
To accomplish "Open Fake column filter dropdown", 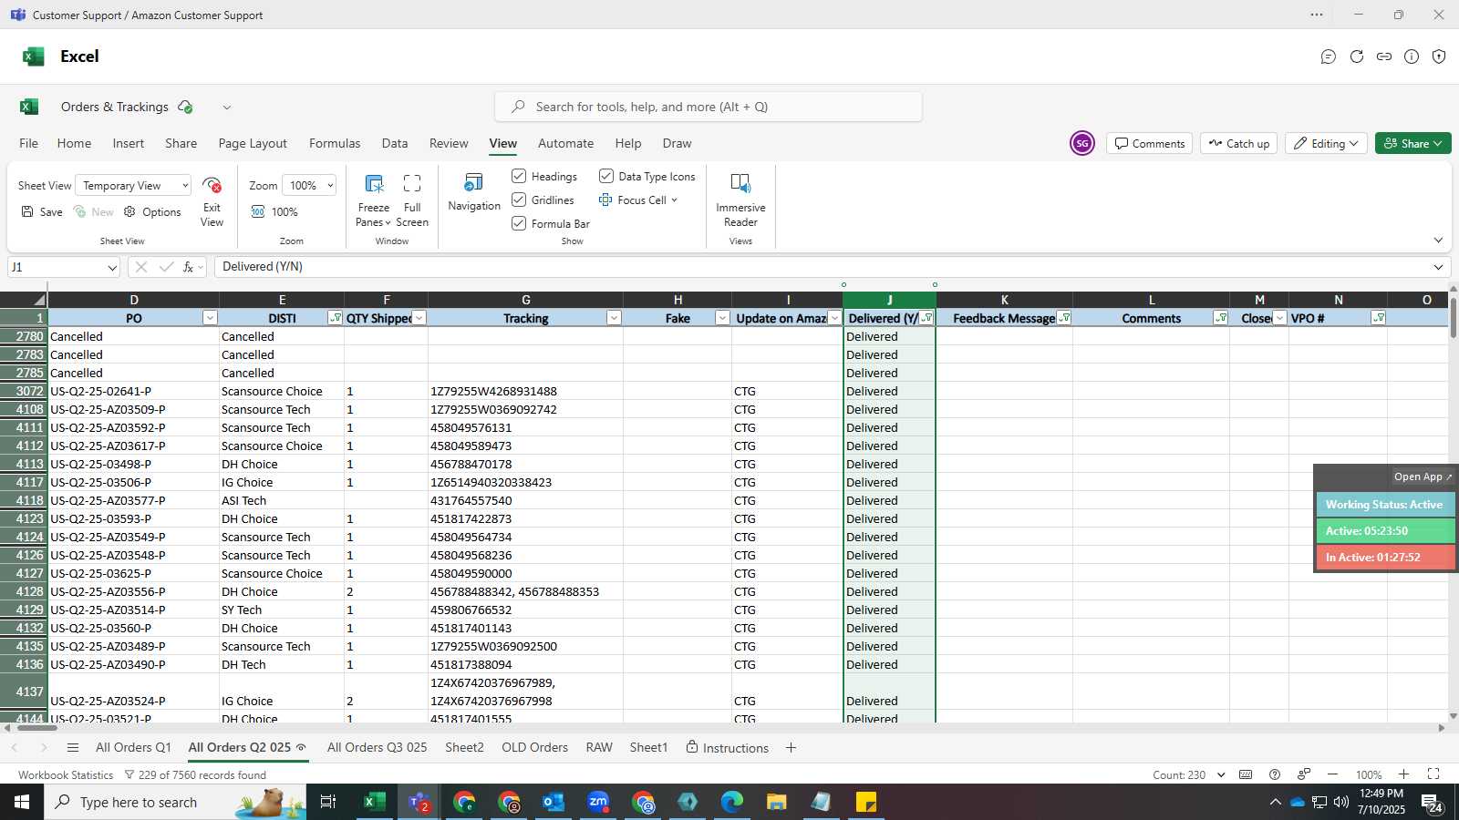I will (x=722, y=318).
